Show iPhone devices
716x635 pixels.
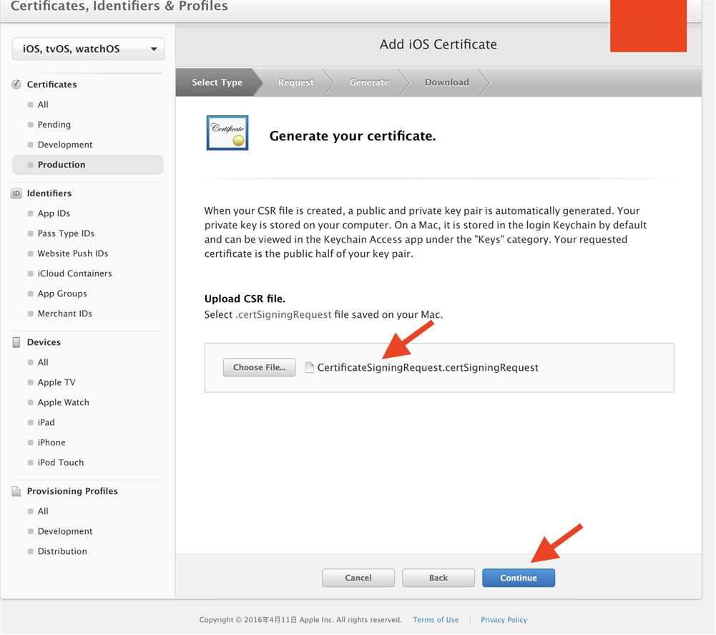(52, 442)
